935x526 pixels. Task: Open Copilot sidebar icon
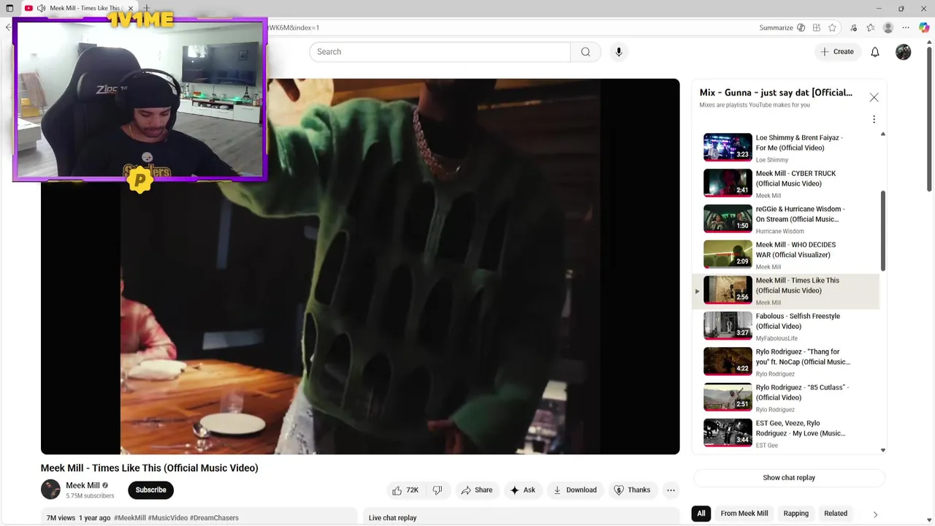tap(923, 28)
